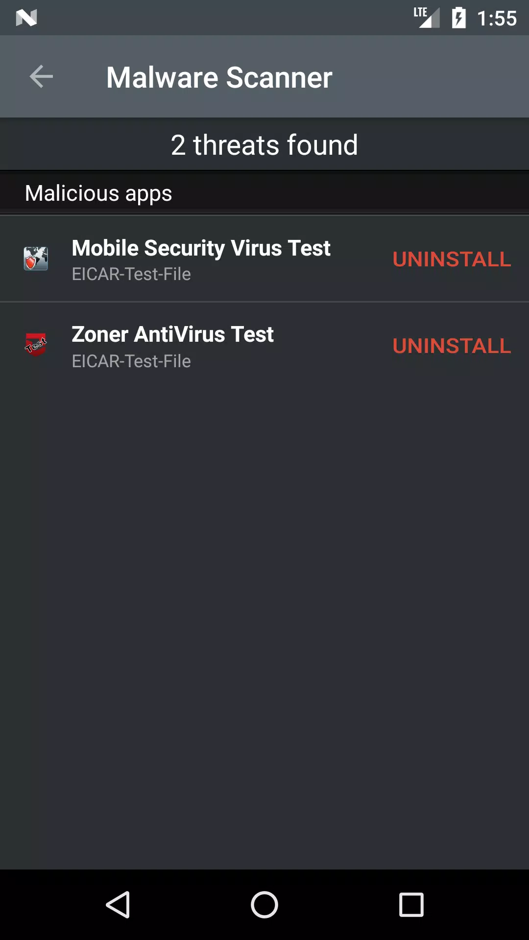529x940 pixels.
Task: Select the Mobile Security Virus Test title
Action: (201, 248)
